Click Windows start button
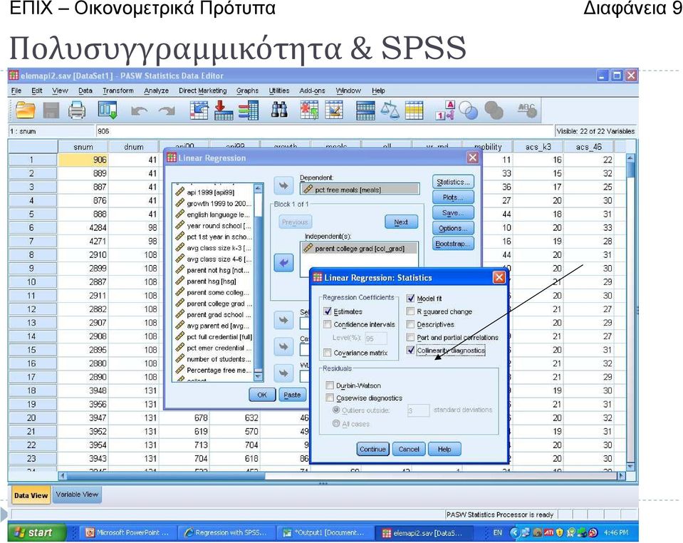The width and height of the screenshot is (683, 543). point(36,532)
